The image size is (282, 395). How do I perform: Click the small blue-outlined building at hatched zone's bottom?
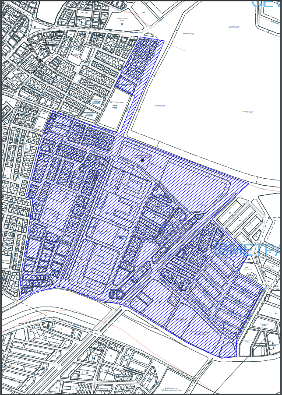coord(114,294)
